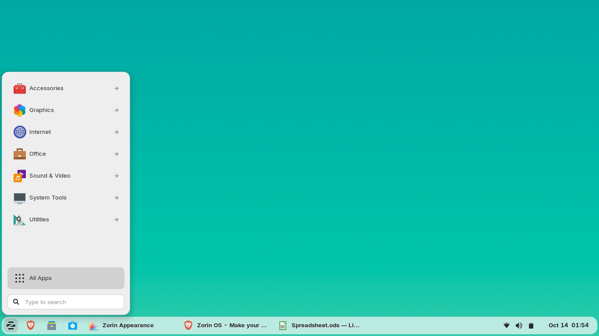Viewport: 599px width, 336px height.
Task: Click the volume speaker tray icon
Action: [x=519, y=325]
